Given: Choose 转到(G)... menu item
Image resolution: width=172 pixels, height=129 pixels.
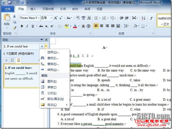Looking at the screenshot, I should point(55,70).
